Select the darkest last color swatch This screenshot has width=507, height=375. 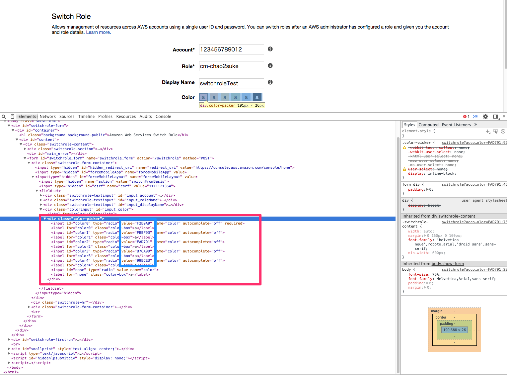257,97
